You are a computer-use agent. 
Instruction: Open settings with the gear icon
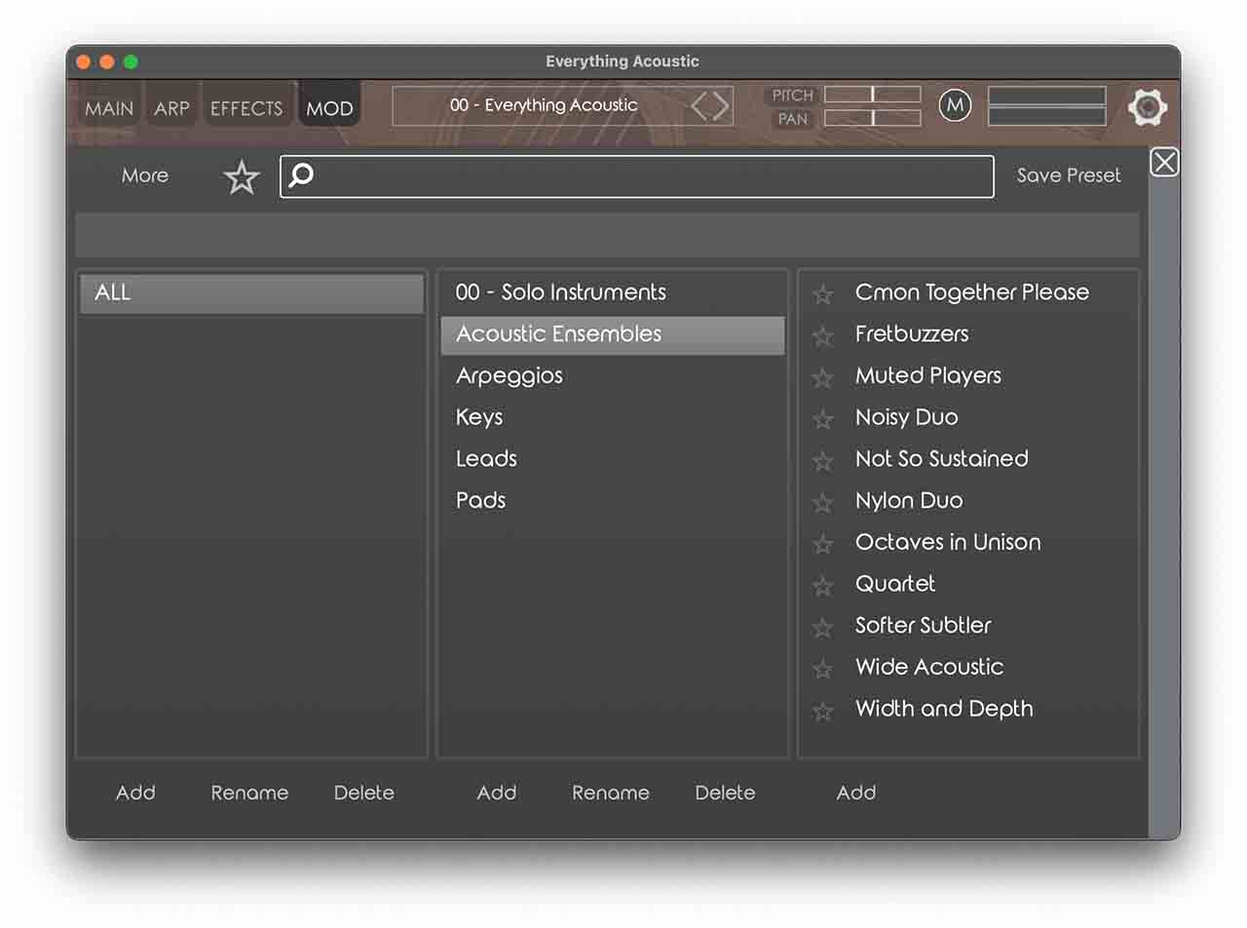coord(1147,106)
